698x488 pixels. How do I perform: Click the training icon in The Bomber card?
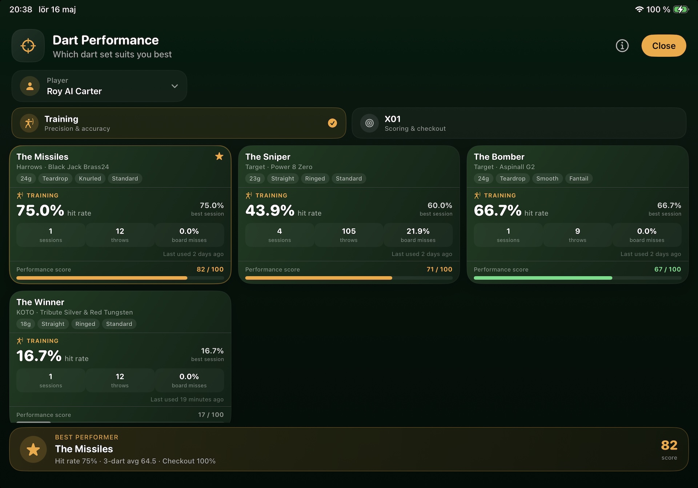(x=477, y=195)
